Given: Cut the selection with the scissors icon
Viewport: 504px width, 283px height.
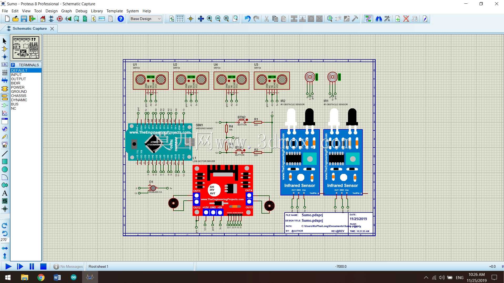Looking at the screenshot, I should click(x=266, y=19).
